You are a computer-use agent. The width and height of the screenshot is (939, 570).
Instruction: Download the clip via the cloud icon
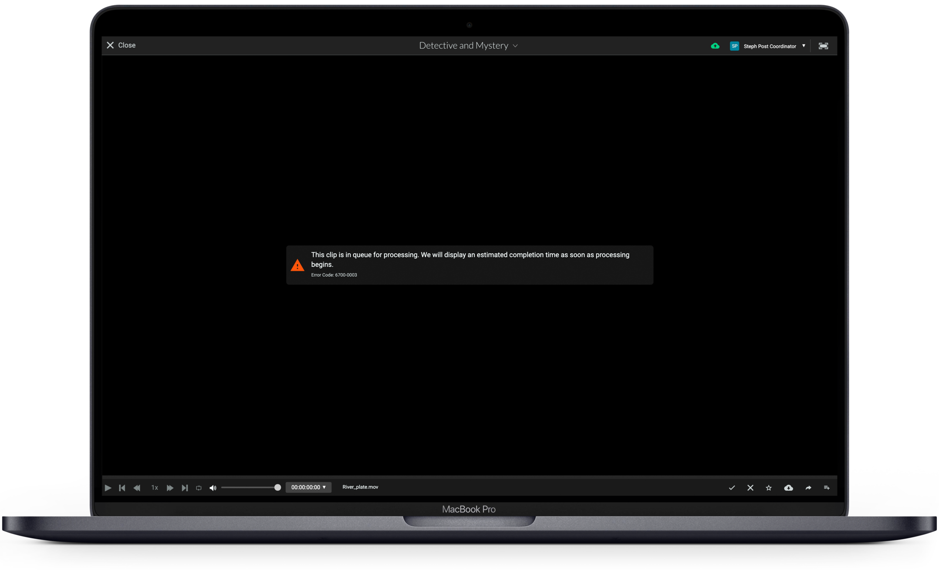click(788, 488)
